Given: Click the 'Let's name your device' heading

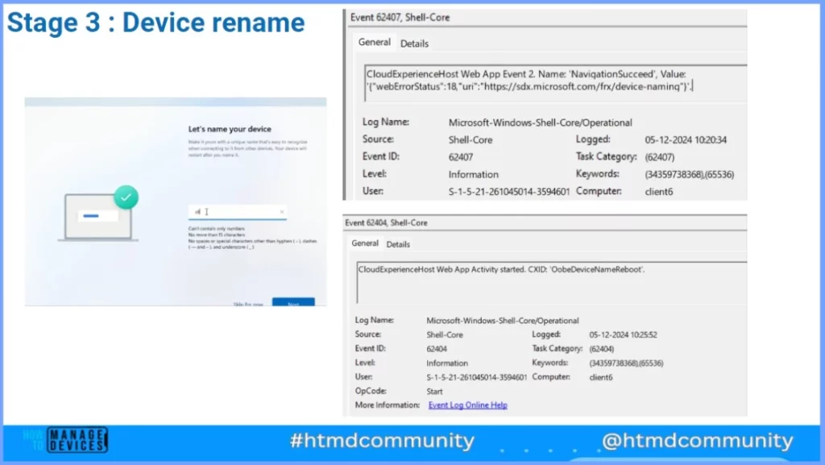Looking at the screenshot, I should click(x=230, y=129).
